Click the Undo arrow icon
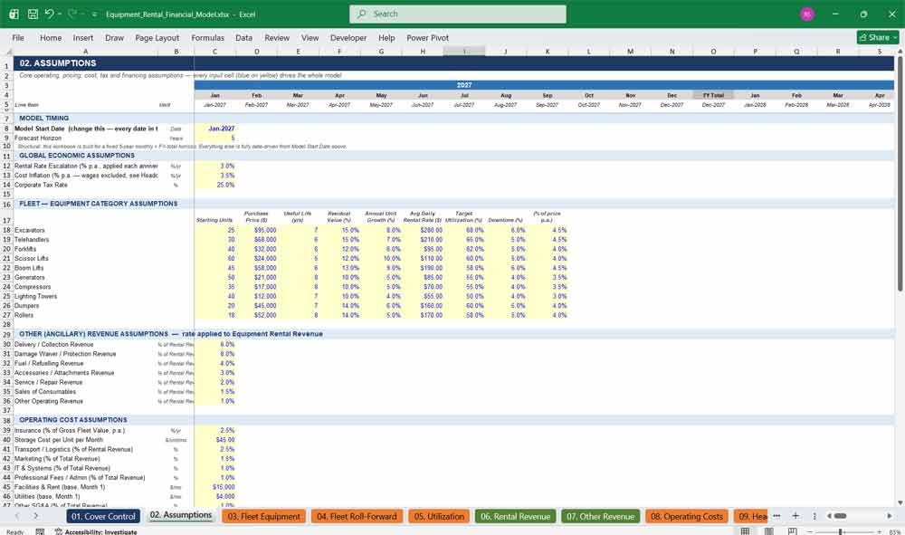The width and height of the screenshot is (905, 535). pyautogui.click(x=49, y=14)
